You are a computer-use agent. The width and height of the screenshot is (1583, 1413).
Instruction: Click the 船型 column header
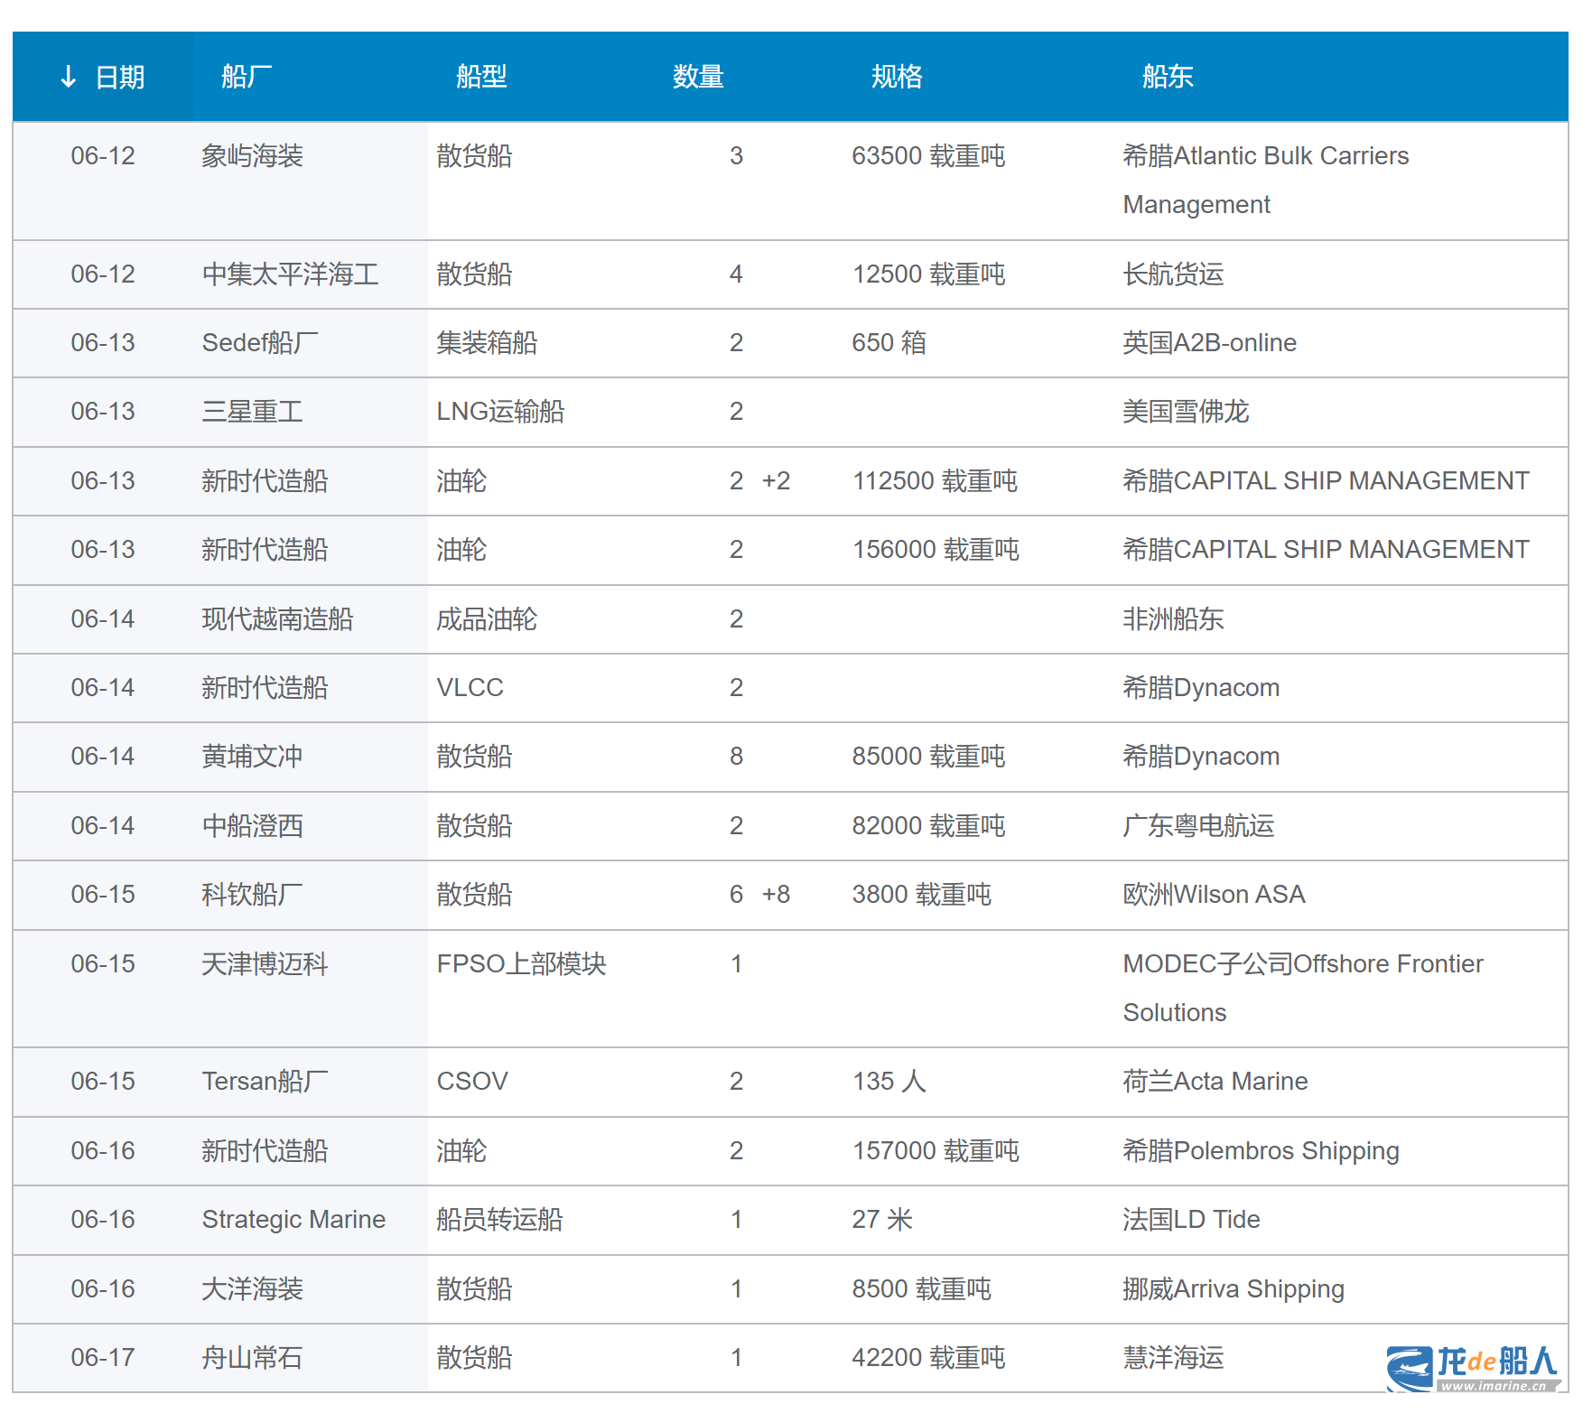(481, 77)
